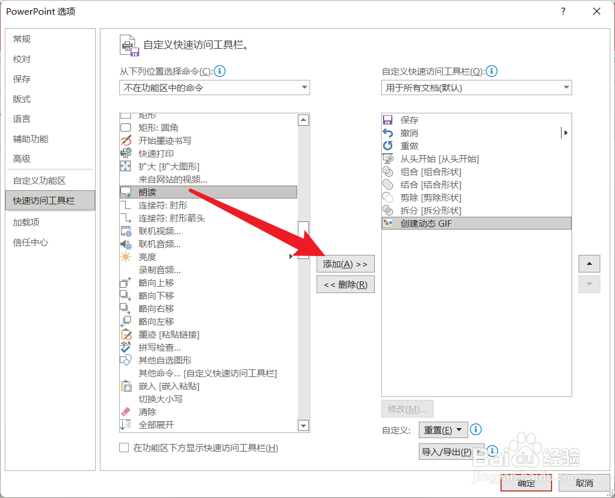Click info icon beside 自定义快速访问工具栏(Q)
Screen dimensions: 615x498
click(x=492, y=71)
